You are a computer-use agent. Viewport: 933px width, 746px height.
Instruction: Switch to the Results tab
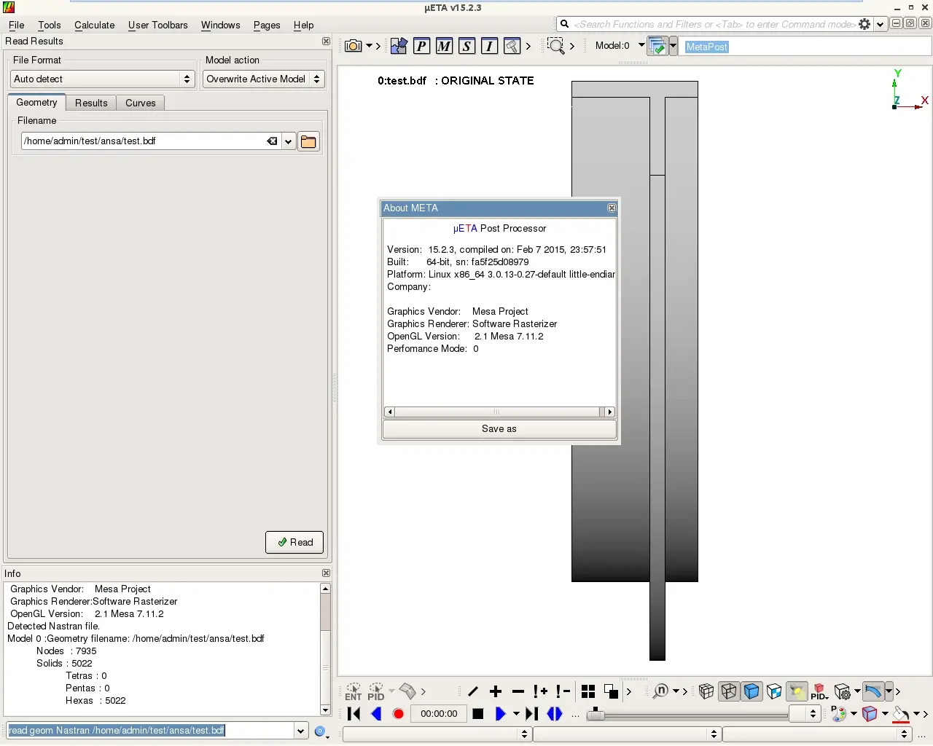91,103
